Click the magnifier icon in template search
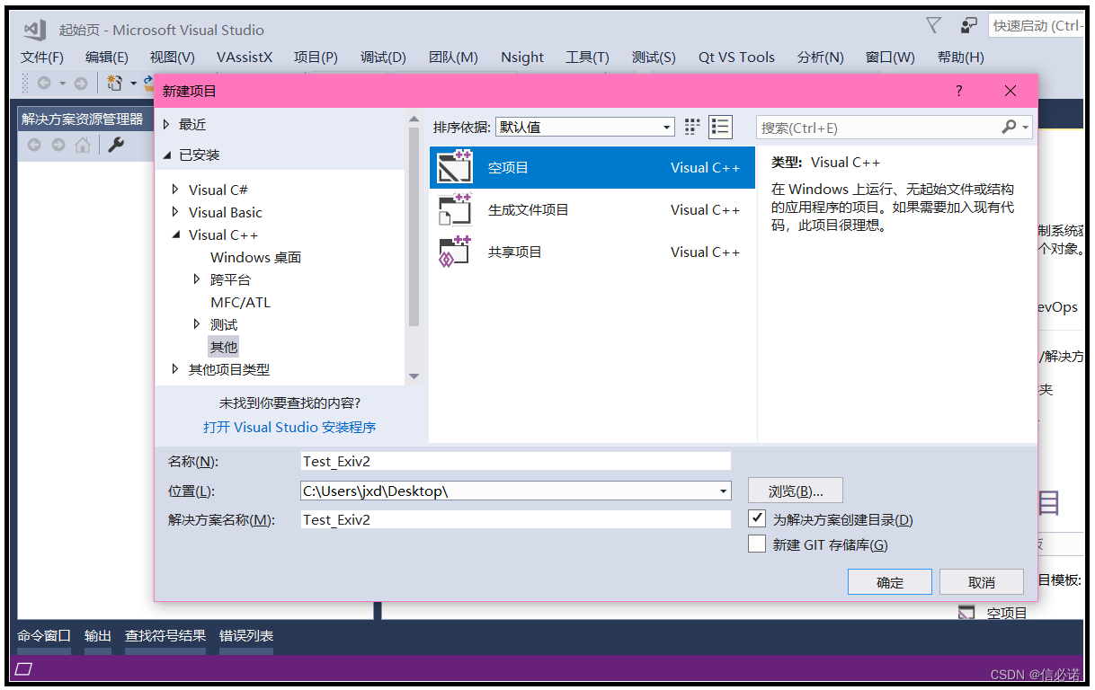Viewport: 1095px width, 690px height. [1009, 128]
